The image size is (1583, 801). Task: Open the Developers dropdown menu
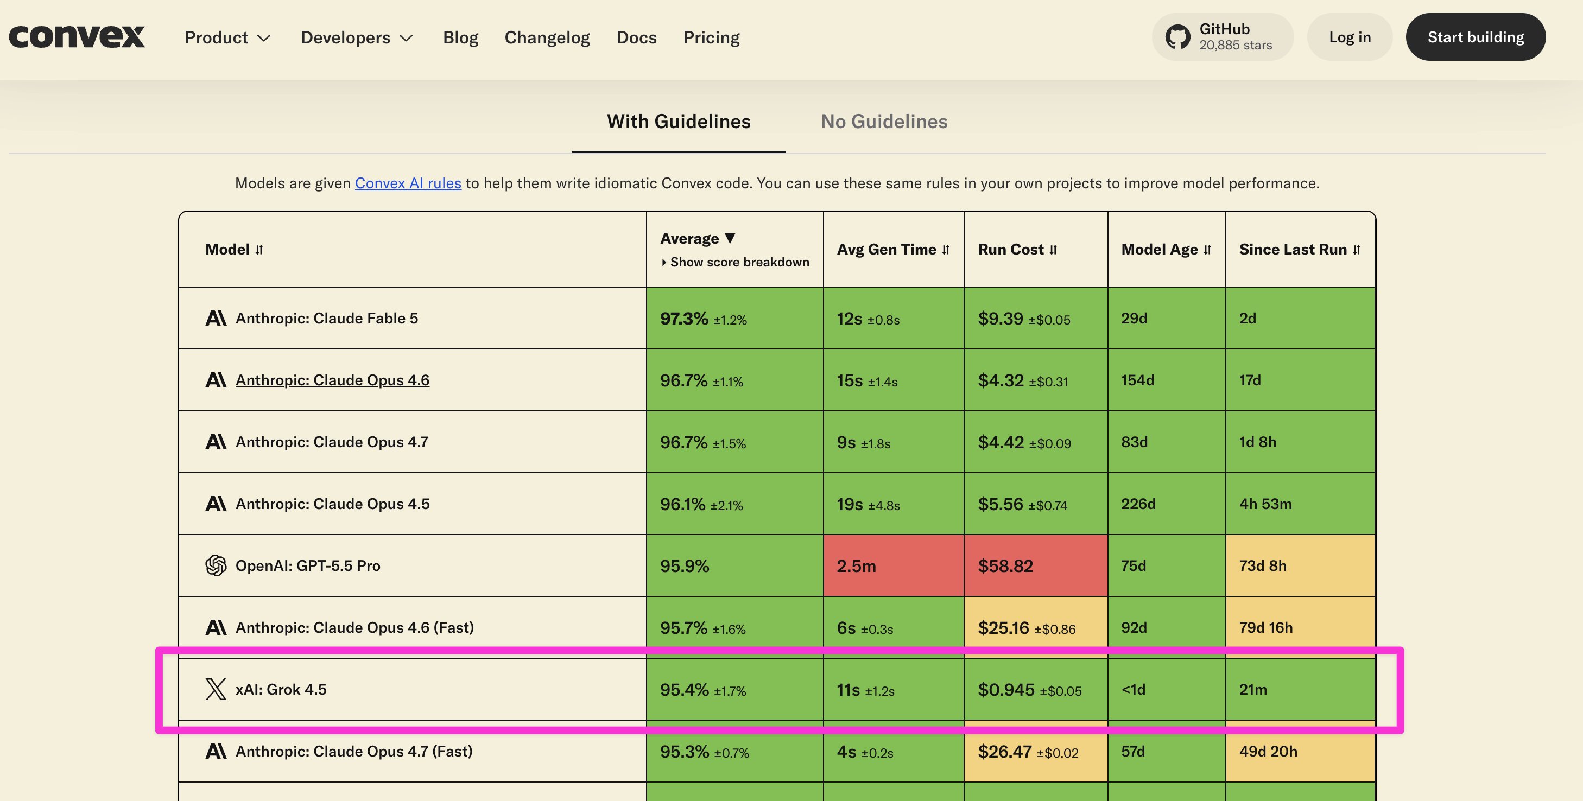point(357,37)
